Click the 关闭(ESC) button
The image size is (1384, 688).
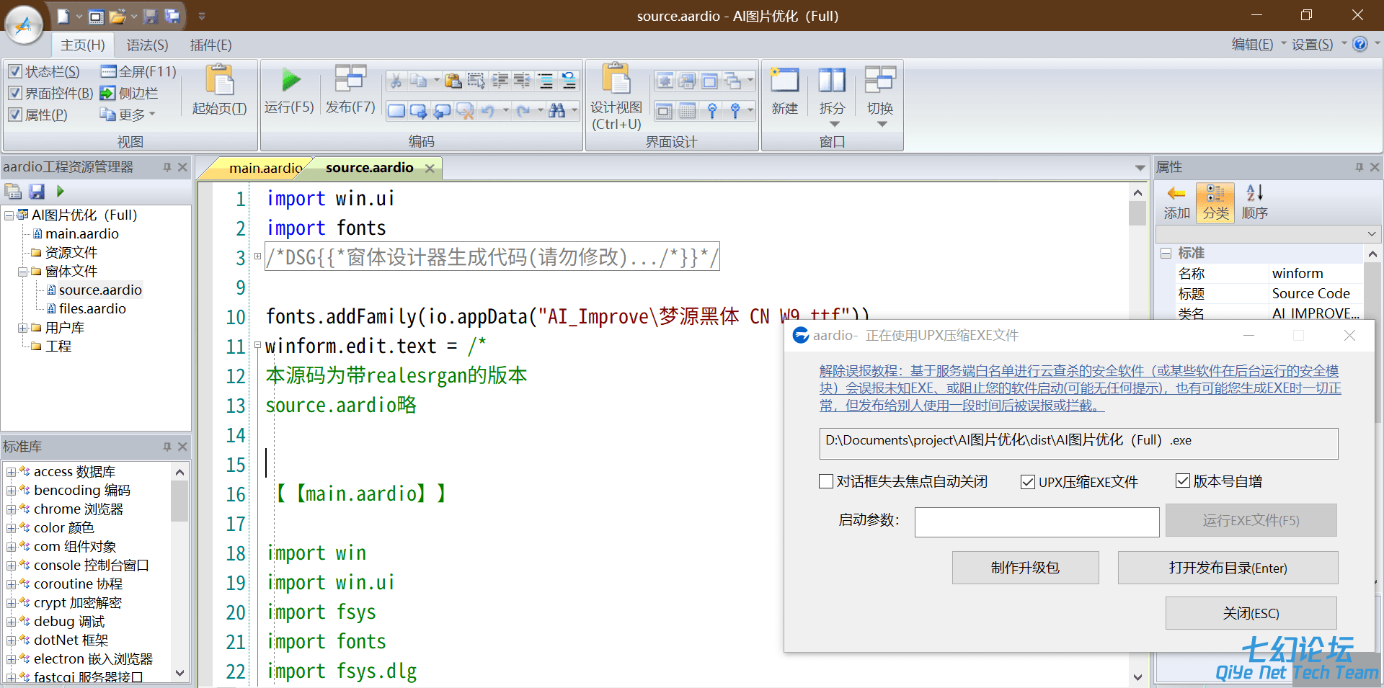1251,613
